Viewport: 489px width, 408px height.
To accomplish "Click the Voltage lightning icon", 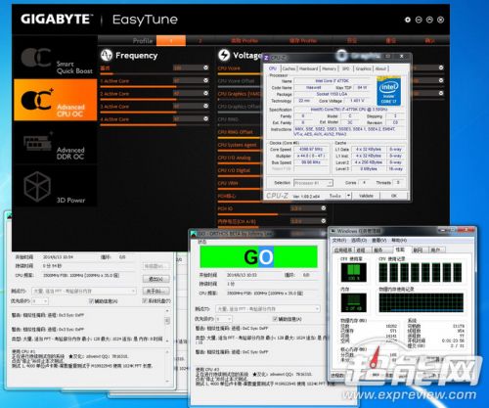I will click(224, 55).
